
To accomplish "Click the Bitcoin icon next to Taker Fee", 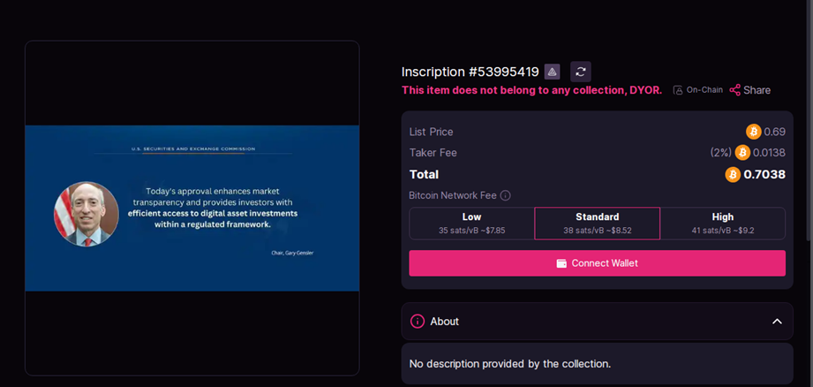I will point(742,153).
